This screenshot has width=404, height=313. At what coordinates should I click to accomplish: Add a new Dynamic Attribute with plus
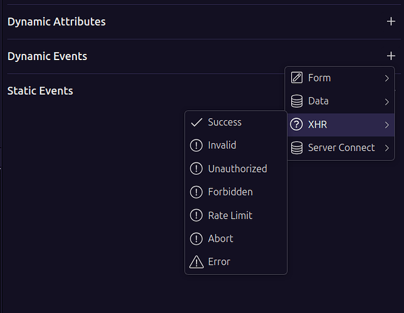click(391, 21)
